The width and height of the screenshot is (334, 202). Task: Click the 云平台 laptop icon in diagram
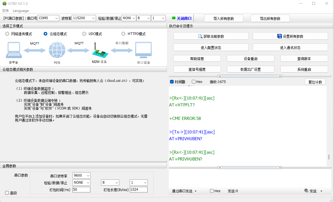coord(13,50)
